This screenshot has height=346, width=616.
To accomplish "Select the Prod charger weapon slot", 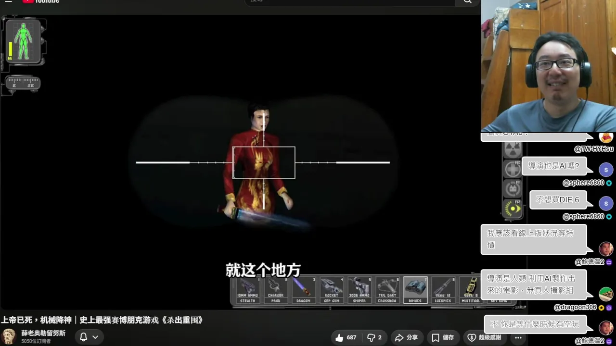I will (275, 290).
